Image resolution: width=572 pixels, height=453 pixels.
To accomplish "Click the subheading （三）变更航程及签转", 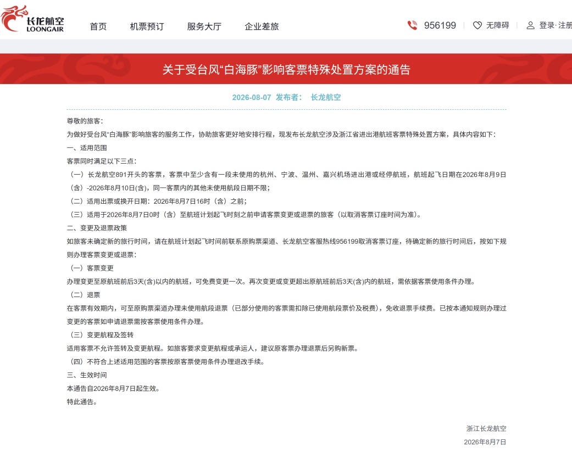I will click(x=102, y=335).
